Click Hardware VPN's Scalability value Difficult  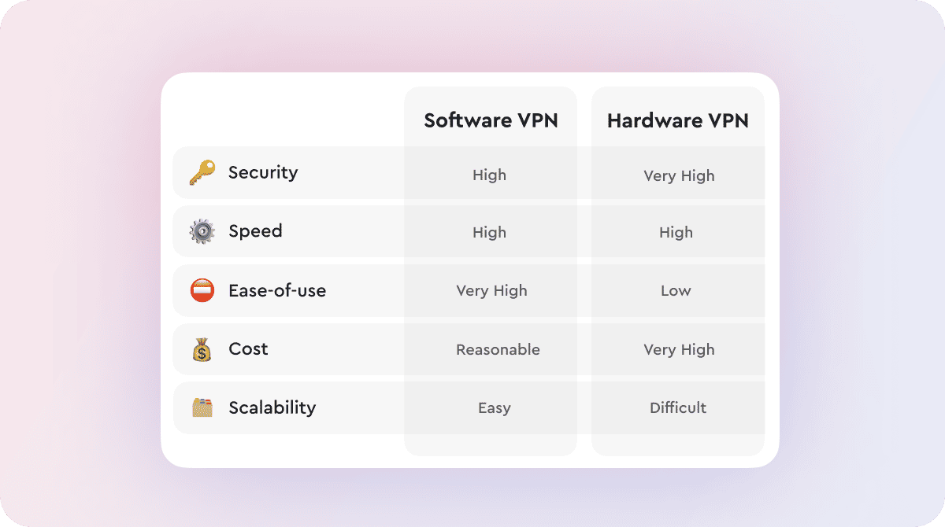tap(678, 408)
